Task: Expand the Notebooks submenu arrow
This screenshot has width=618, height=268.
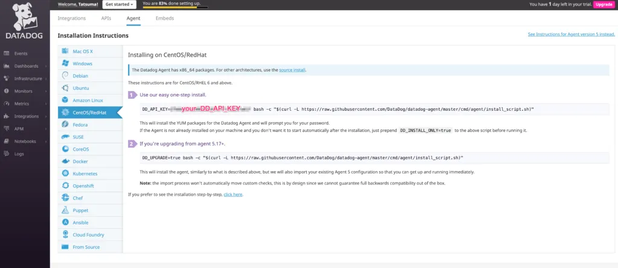Action: tap(46, 142)
